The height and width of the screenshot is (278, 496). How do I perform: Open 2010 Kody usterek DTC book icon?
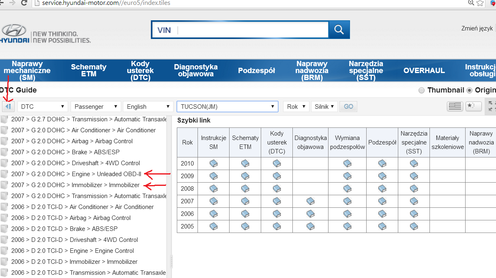(x=277, y=164)
